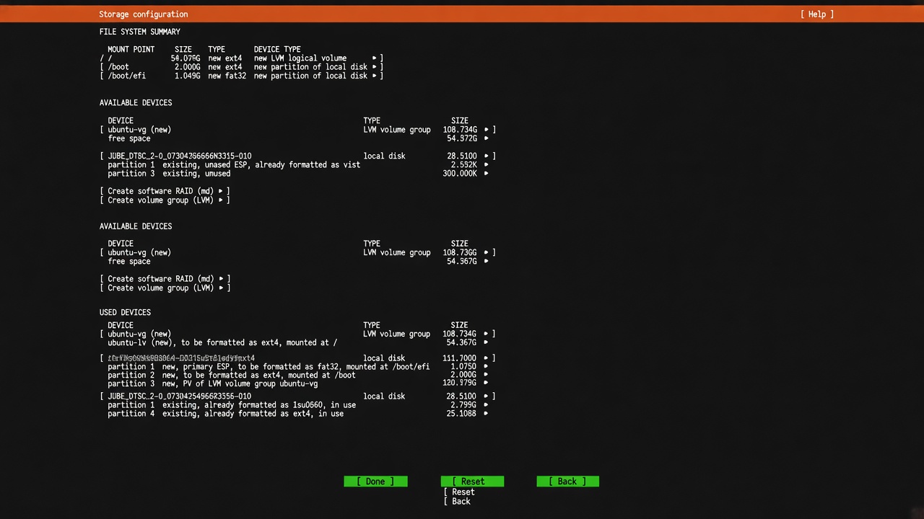Select the free space 54.367G row

click(297, 261)
